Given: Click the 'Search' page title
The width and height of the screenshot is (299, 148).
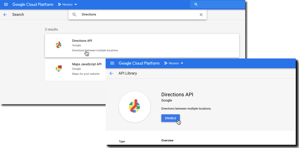Looking at the screenshot, I should coord(18,15).
